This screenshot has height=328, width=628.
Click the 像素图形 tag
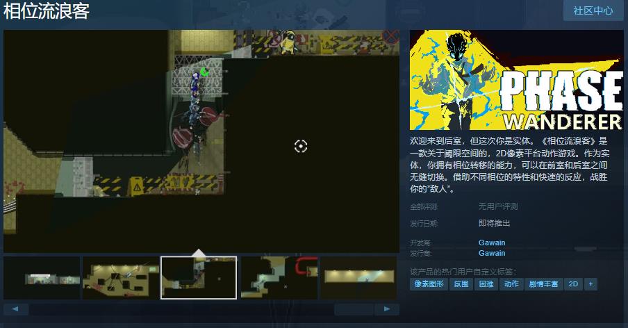click(429, 284)
